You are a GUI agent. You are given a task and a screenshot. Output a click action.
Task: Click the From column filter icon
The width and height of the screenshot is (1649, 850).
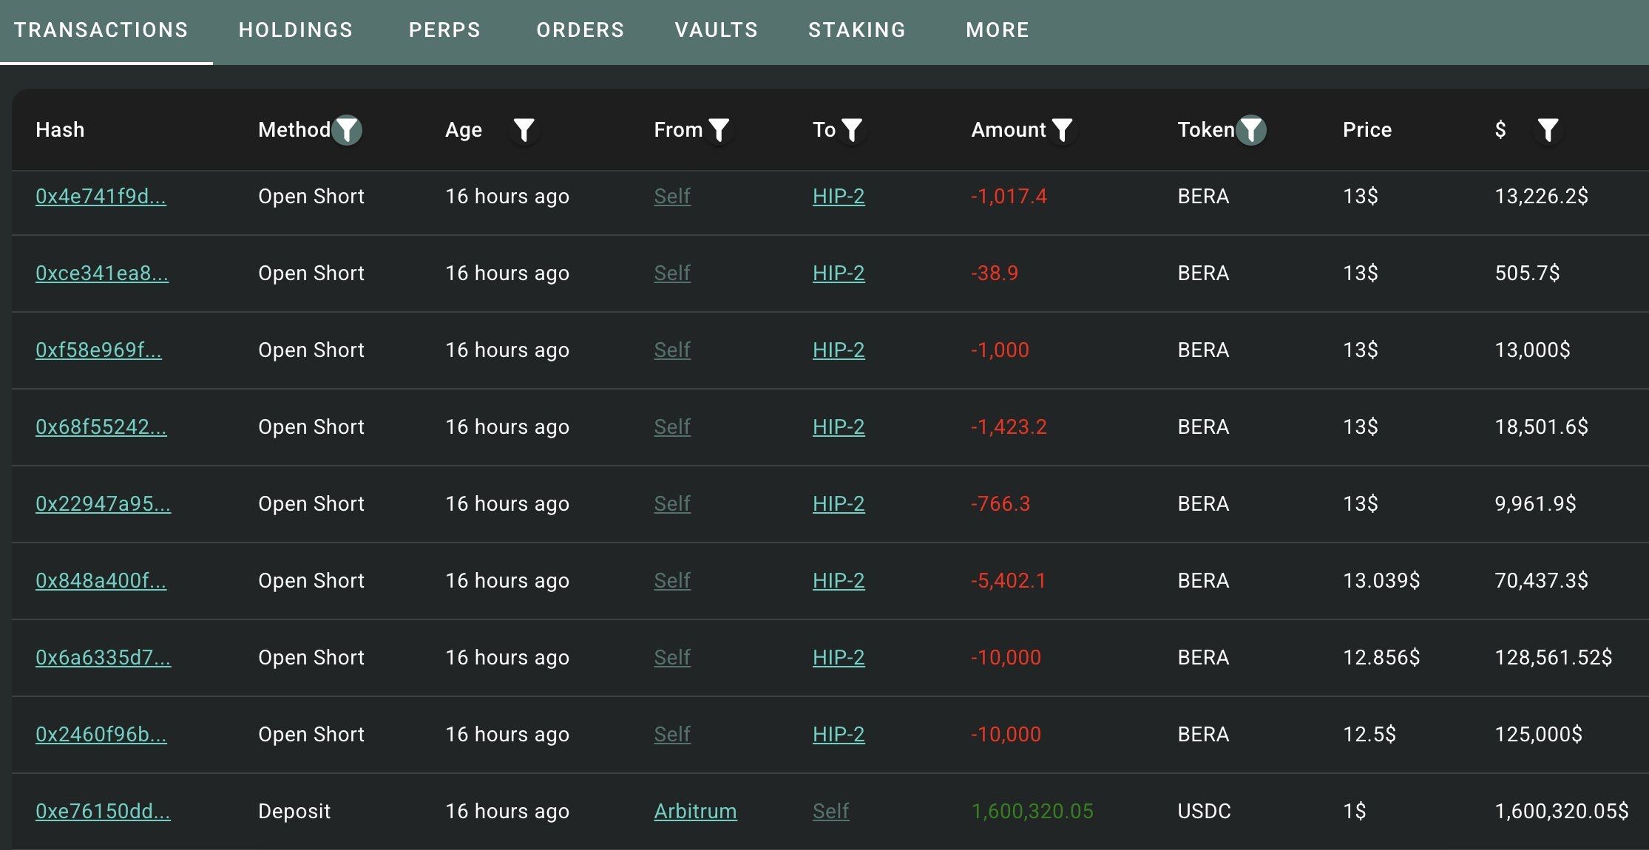coord(718,130)
